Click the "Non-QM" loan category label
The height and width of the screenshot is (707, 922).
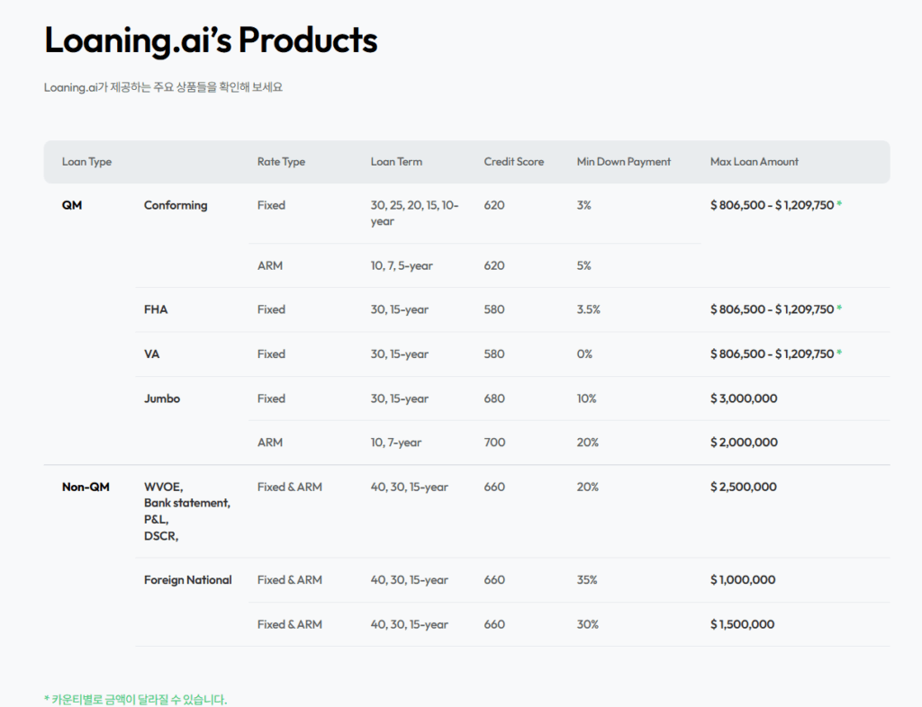click(86, 487)
